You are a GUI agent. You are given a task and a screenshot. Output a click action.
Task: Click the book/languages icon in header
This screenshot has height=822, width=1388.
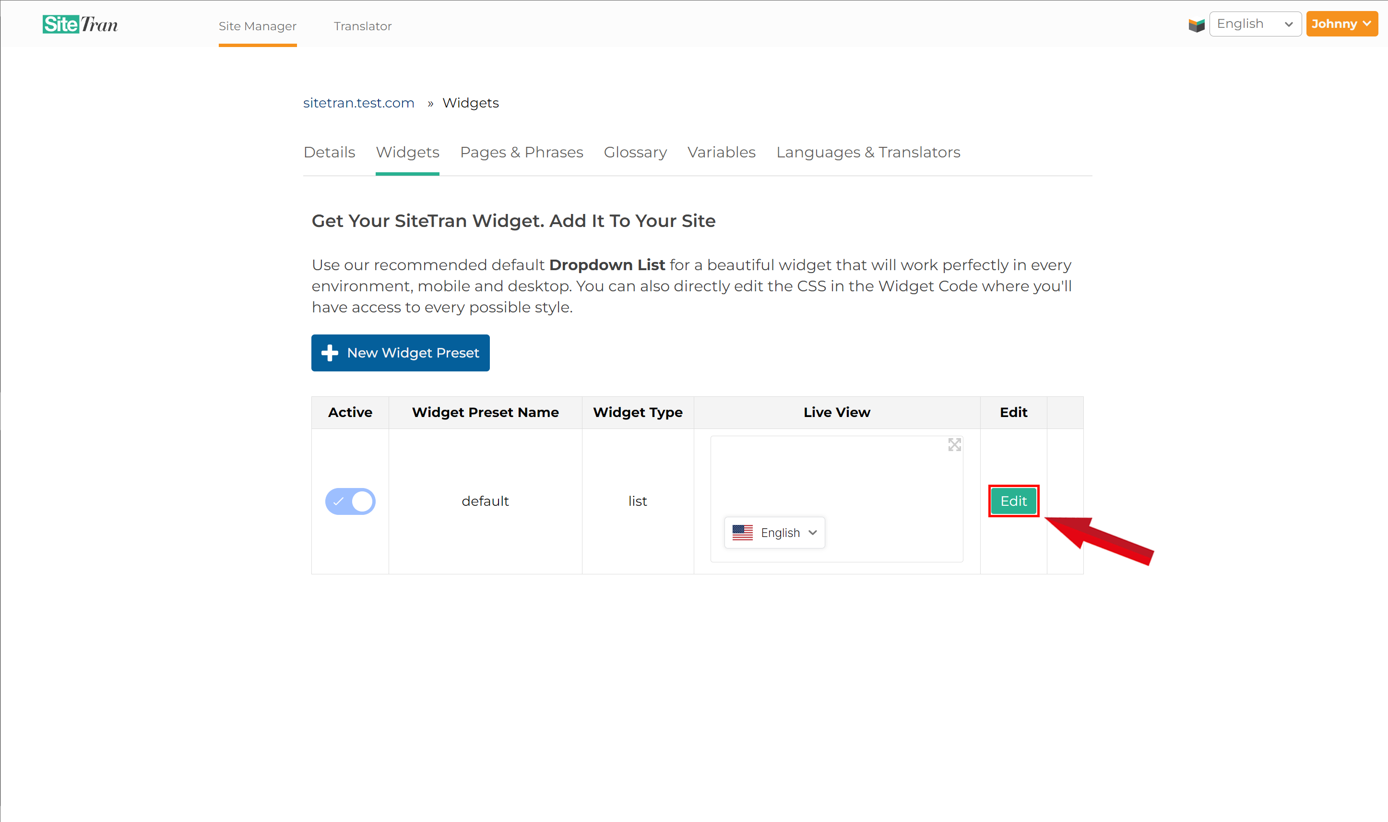(x=1196, y=24)
